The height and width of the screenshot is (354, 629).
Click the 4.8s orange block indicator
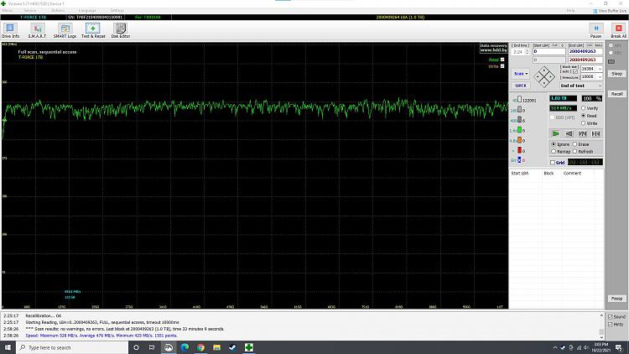[x=519, y=140]
